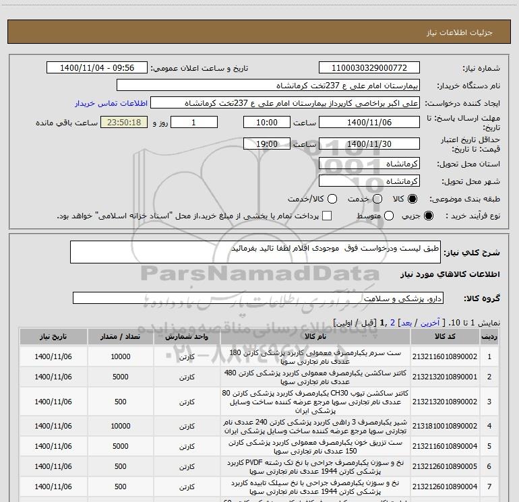Click item code 2132116010890004 in row 5
The image size is (519, 502).
pyautogui.click(x=445, y=446)
